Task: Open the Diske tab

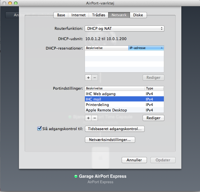Action: click(138, 15)
